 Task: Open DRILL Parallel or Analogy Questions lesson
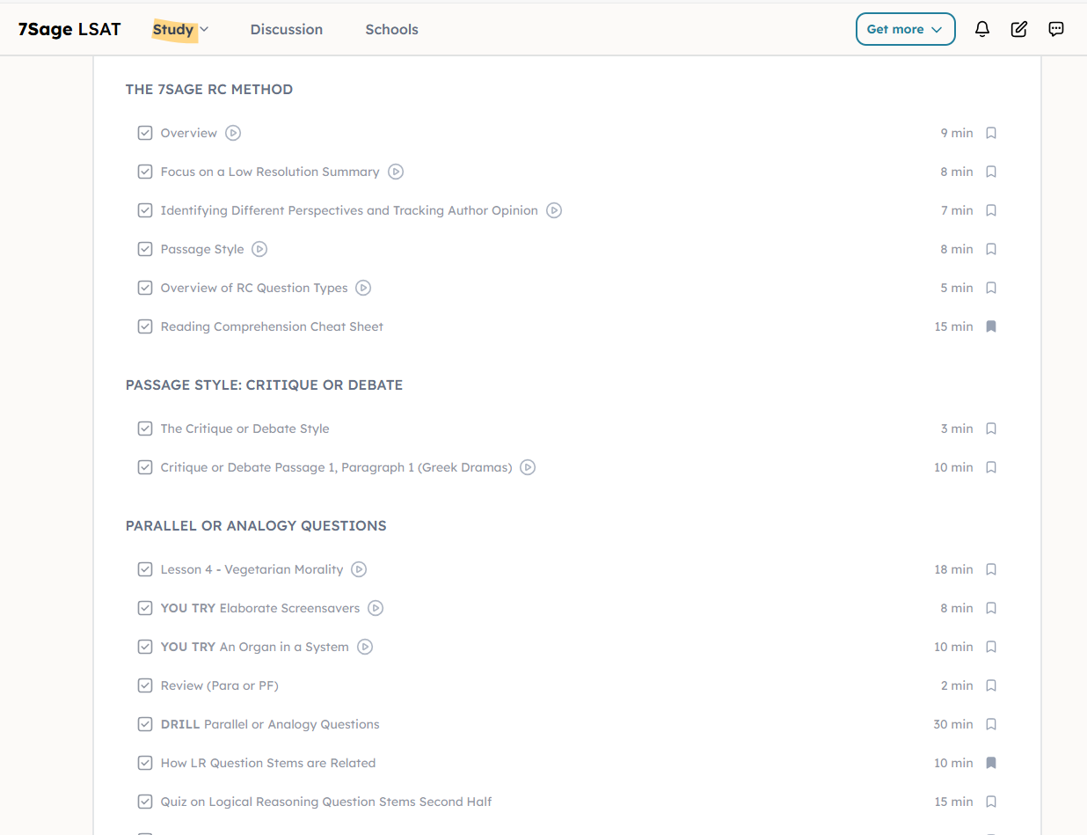(x=270, y=724)
